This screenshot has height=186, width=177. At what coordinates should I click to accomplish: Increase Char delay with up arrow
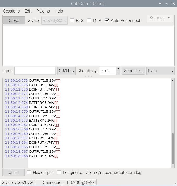coord(118,69)
